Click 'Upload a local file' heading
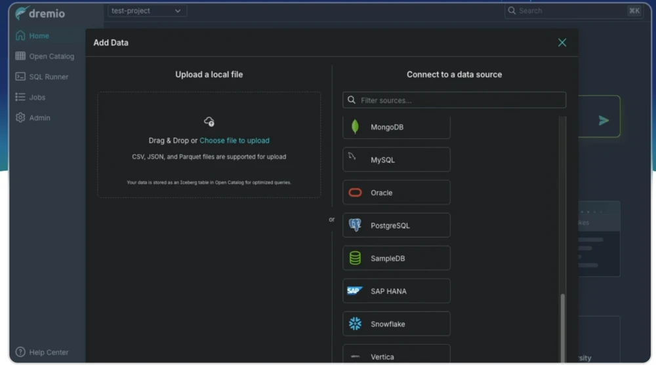656x365 pixels. tap(209, 75)
